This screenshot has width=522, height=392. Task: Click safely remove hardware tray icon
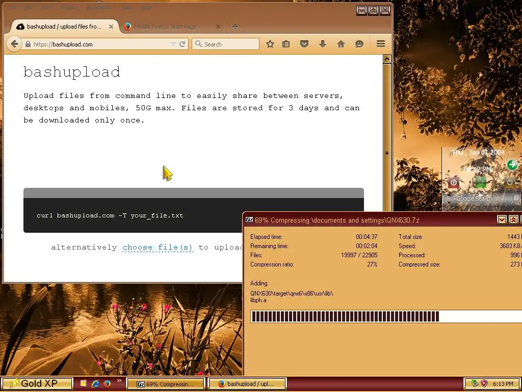point(475,384)
